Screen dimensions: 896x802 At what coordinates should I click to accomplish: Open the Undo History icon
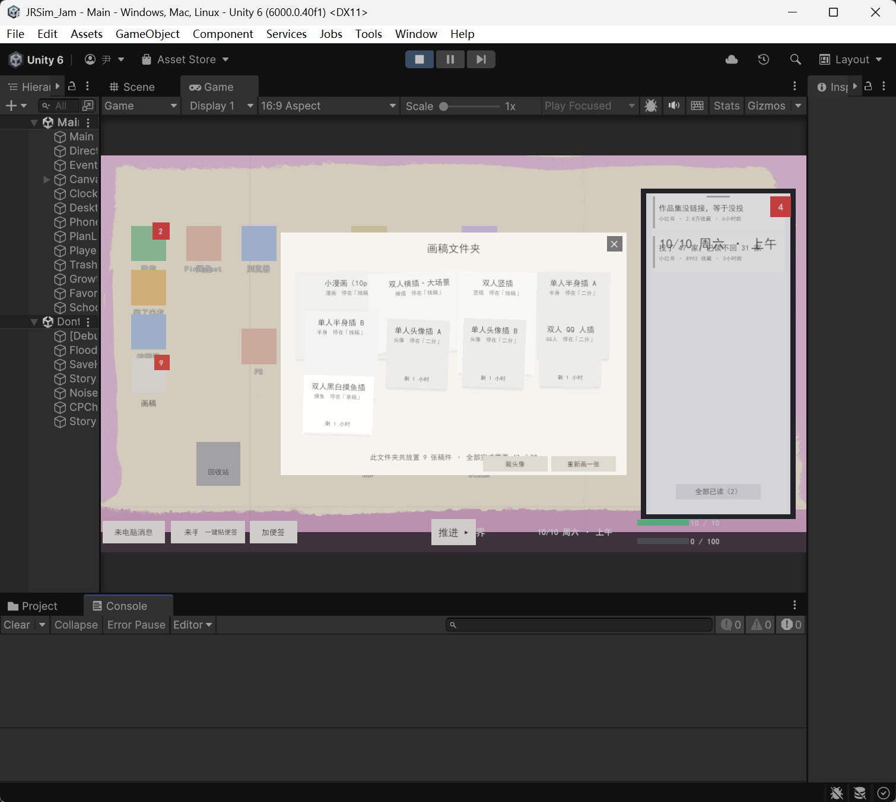click(x=764, y=59)
